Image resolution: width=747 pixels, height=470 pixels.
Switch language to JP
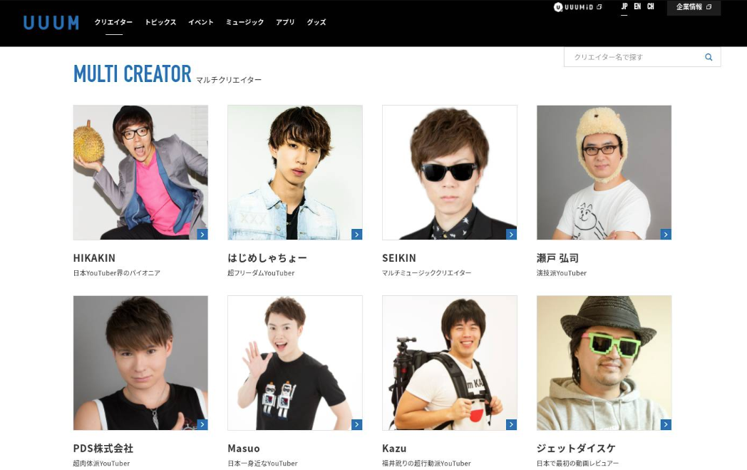(624, 6)
